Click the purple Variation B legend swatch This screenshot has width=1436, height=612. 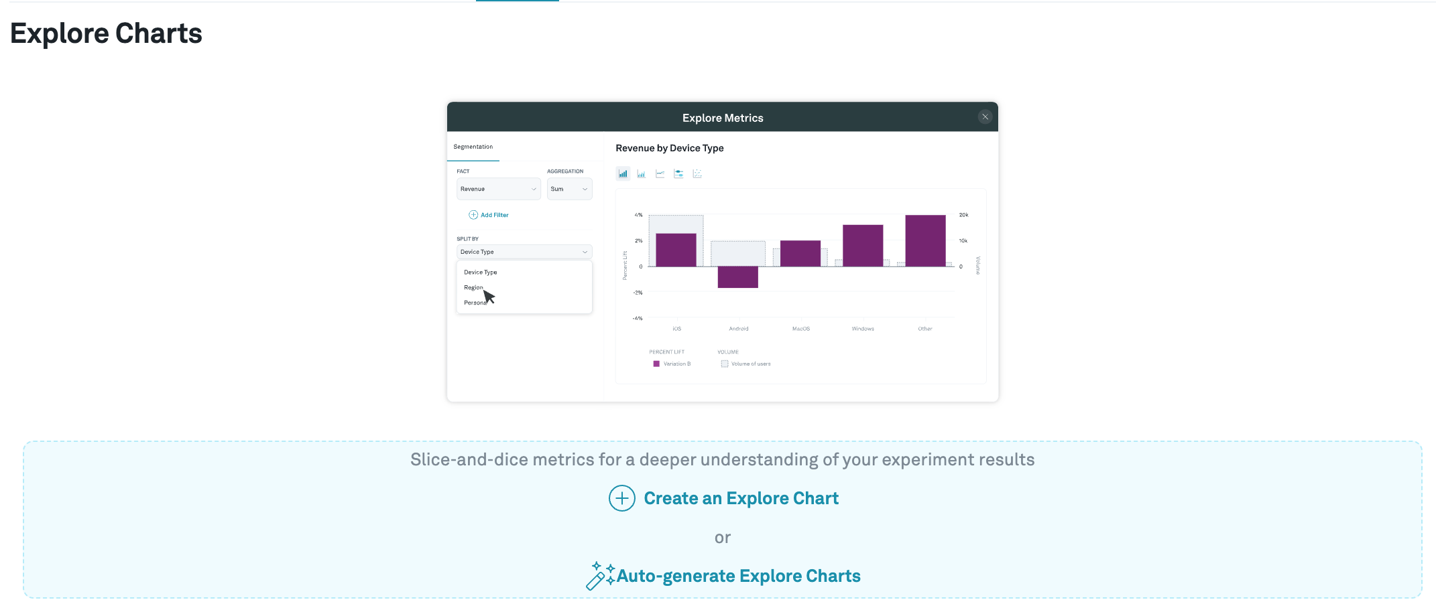pyautogui.click(x=656, y=364)
